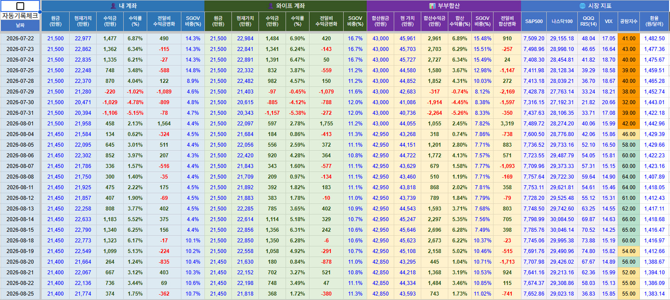Click the red -2,264 combined profit cell
The image size is (670, 300).
[435, 113]
